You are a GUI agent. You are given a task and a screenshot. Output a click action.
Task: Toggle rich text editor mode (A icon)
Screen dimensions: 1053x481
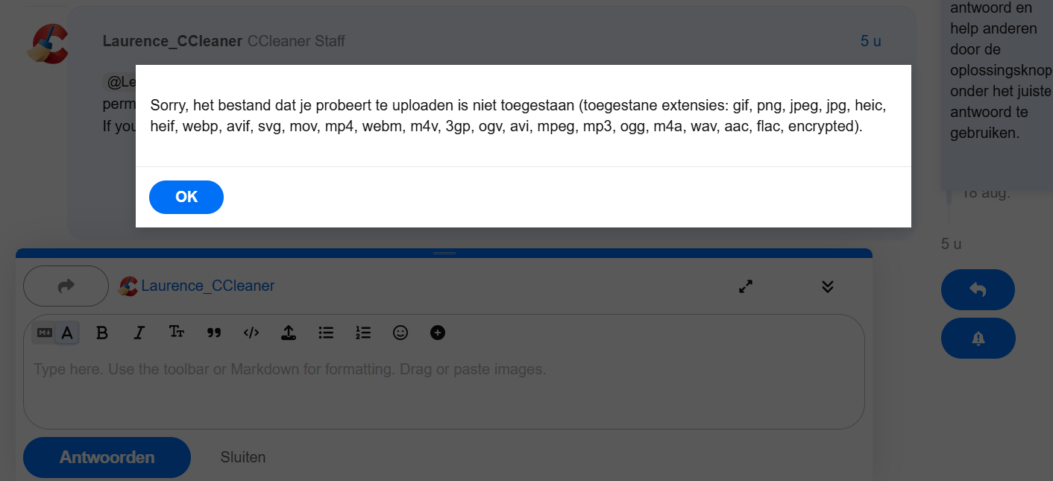click(x=67, y=333)
